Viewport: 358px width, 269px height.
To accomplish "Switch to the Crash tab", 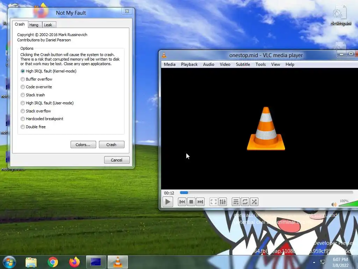I will point(20,24).
